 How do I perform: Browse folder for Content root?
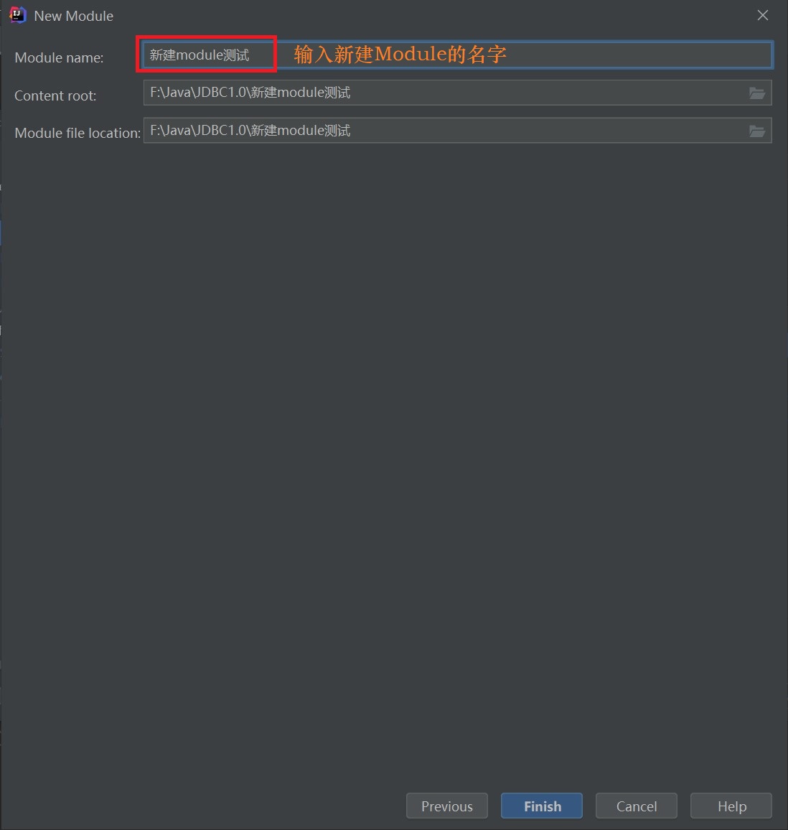(x=757, y=93)
